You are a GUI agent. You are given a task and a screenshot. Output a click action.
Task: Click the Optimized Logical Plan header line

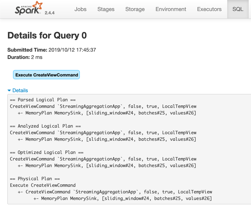[x=47, y=153]
